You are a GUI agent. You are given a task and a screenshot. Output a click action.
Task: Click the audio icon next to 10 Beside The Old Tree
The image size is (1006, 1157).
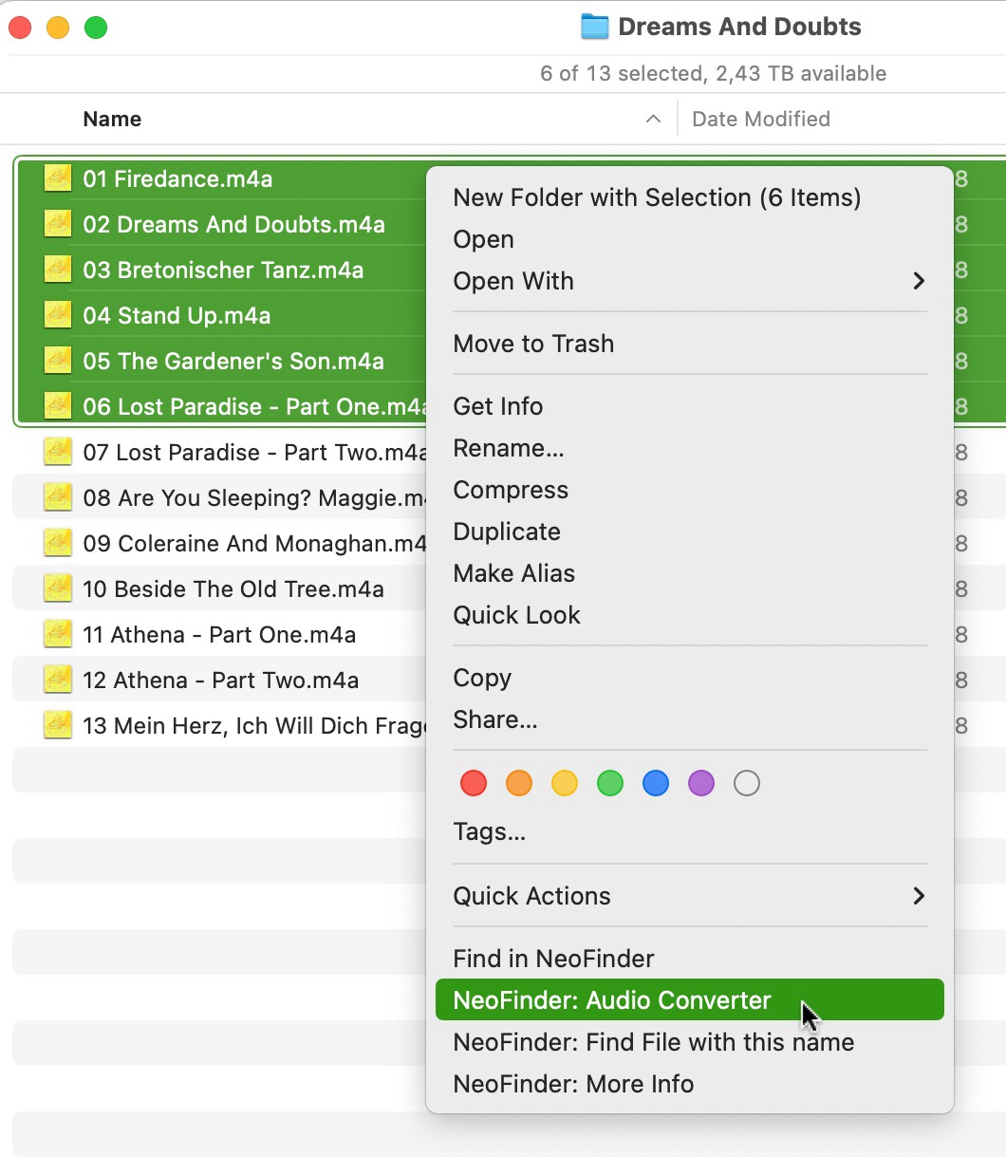[57, 588]
